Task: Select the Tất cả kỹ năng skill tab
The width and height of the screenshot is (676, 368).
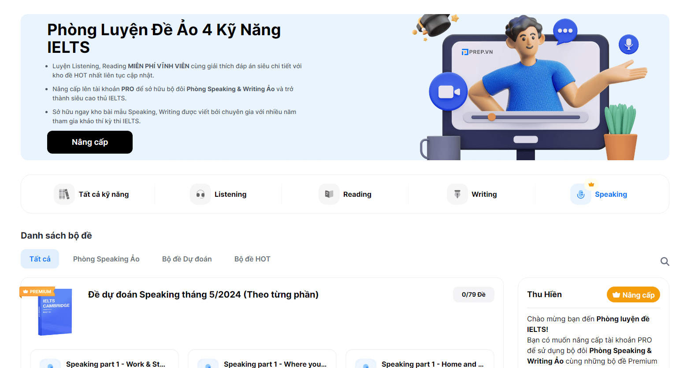Action: (92, 194)
